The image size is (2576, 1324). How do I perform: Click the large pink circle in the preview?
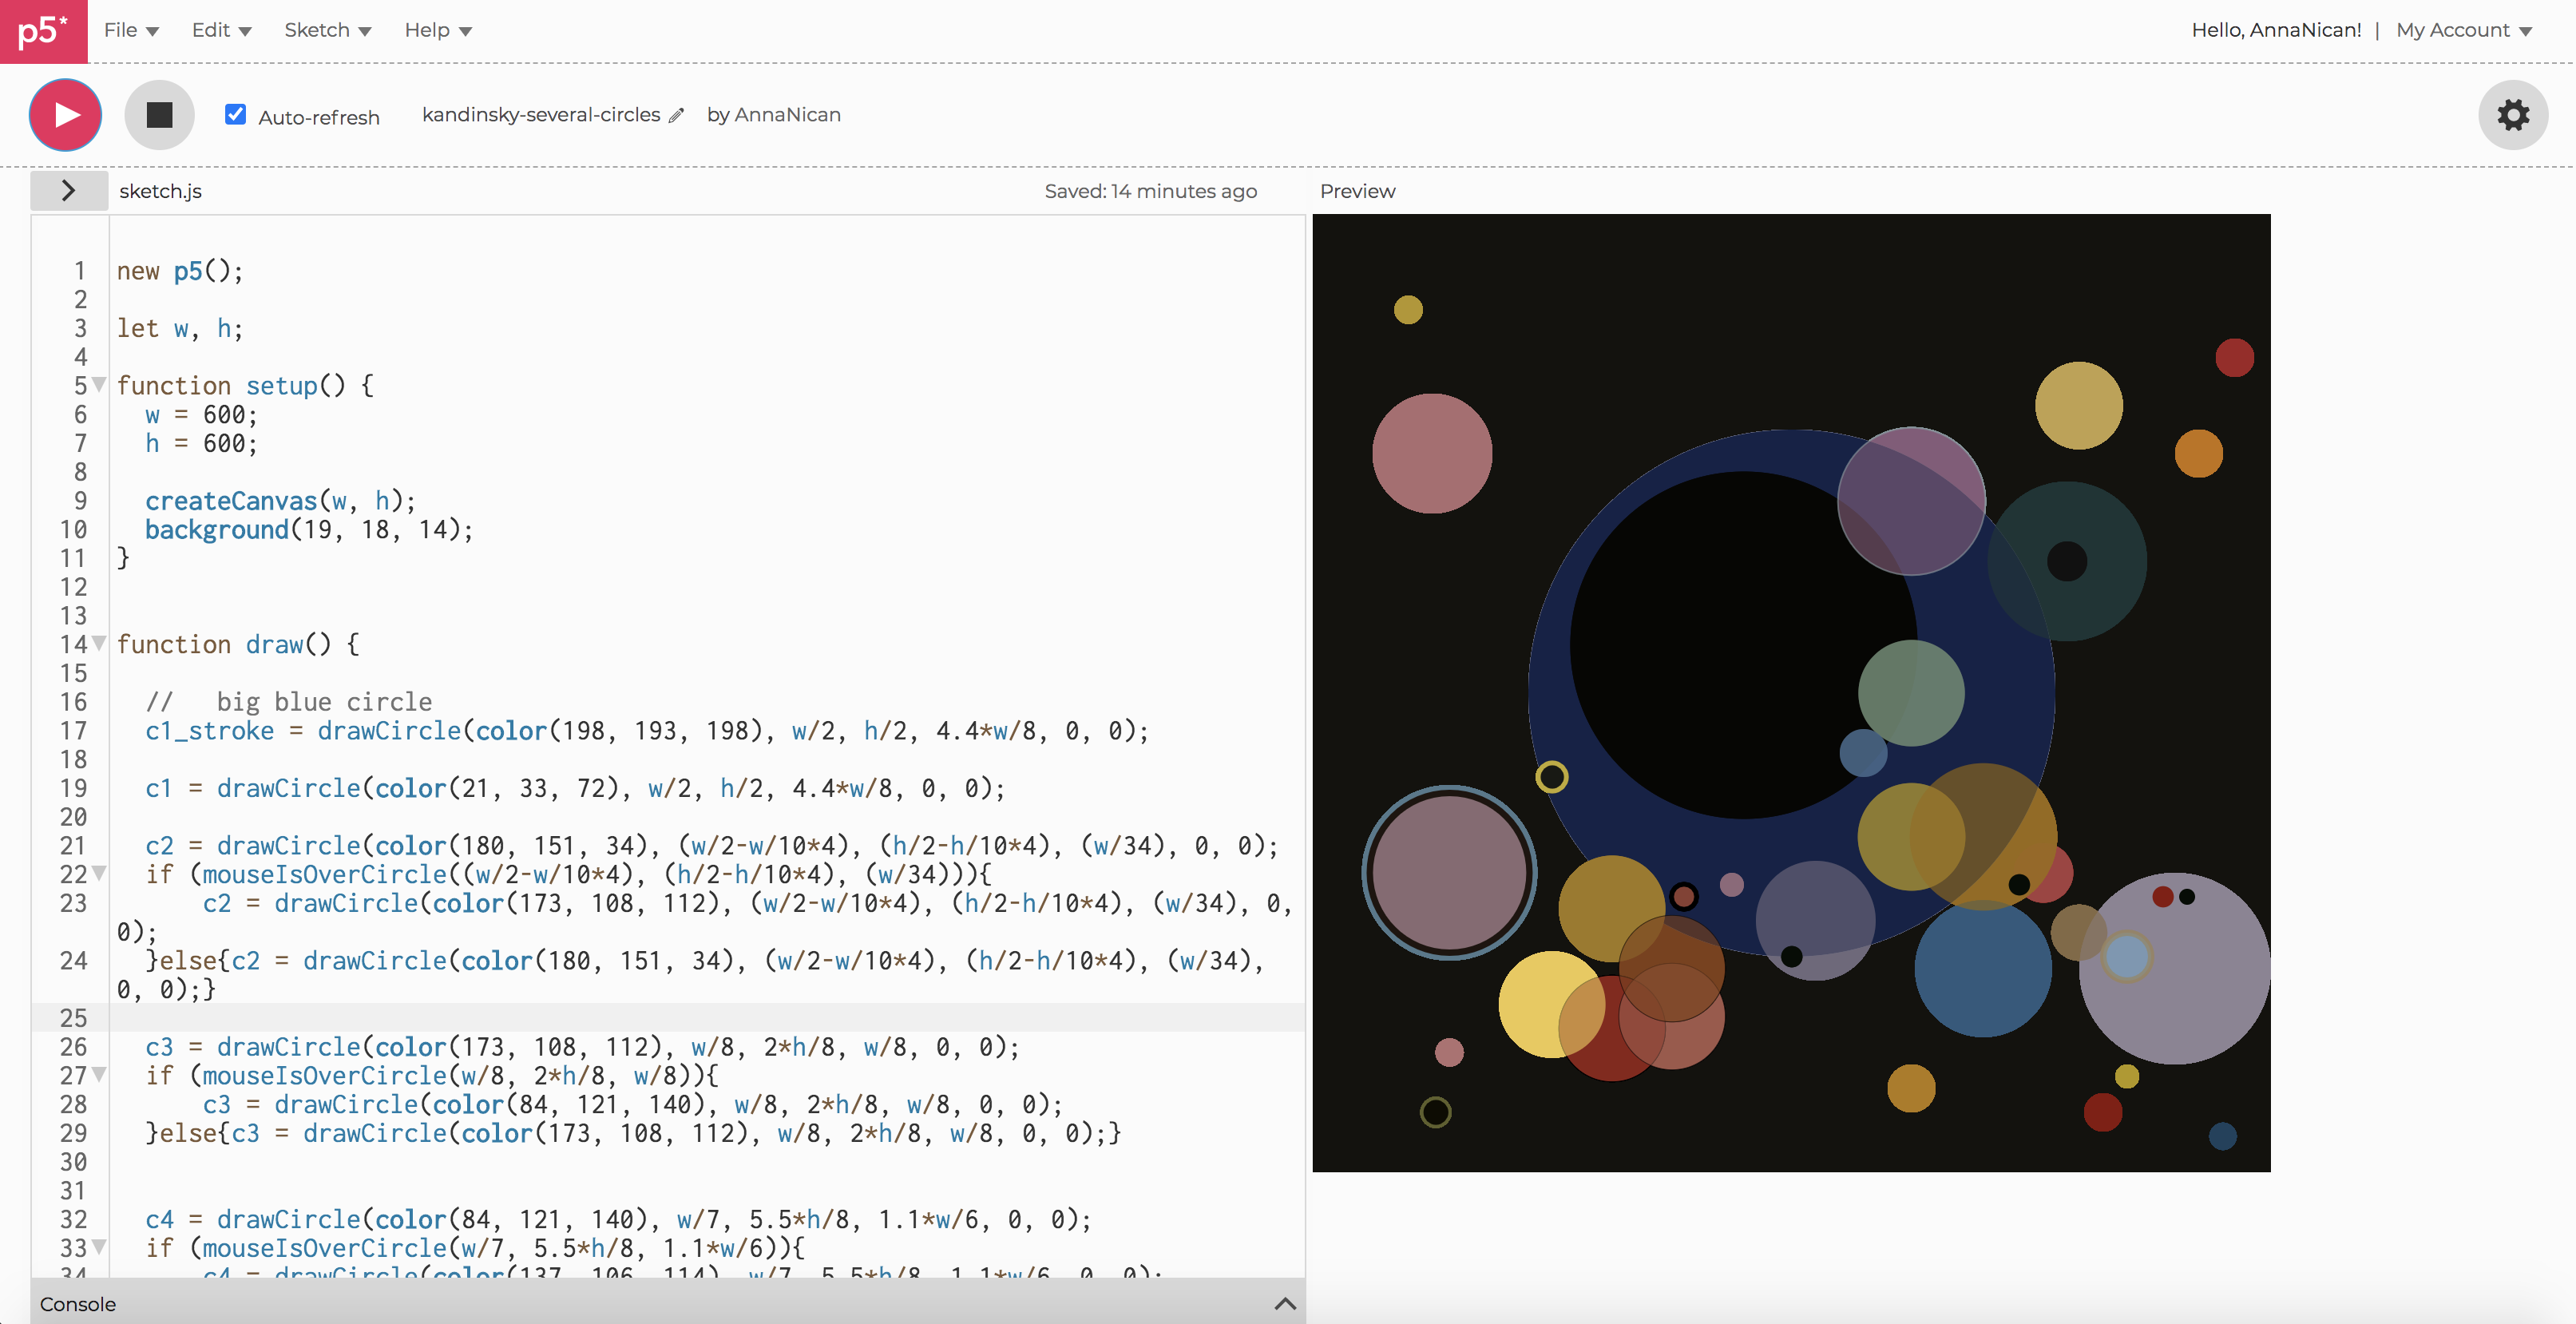(1432, 453)
